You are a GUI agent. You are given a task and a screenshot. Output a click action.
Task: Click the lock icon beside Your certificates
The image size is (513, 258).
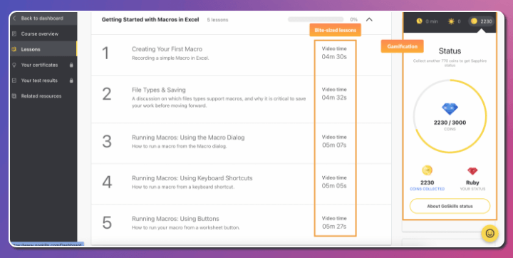coord(71,65)
